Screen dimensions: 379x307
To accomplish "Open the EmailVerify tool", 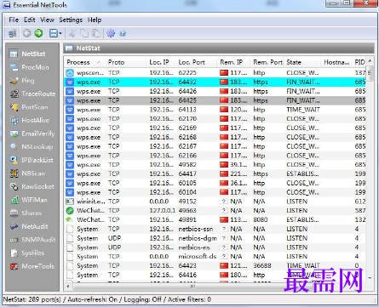I will [x=32, y=134].
